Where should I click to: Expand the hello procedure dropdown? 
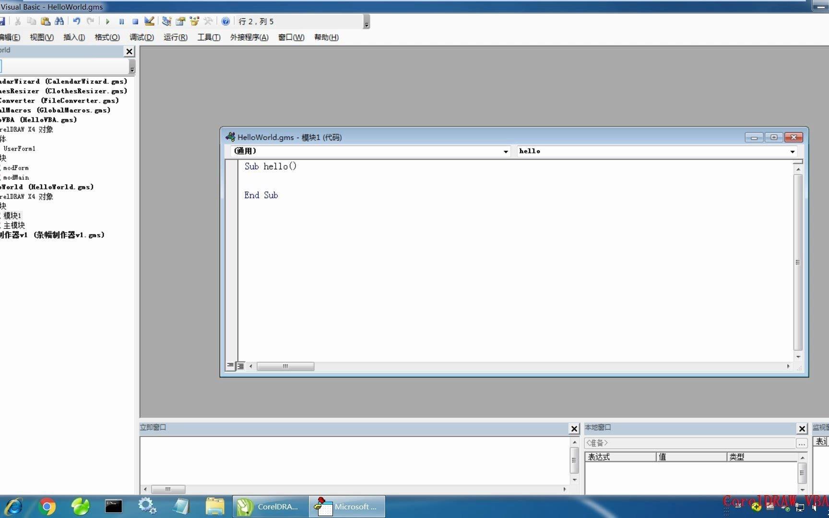793,152
